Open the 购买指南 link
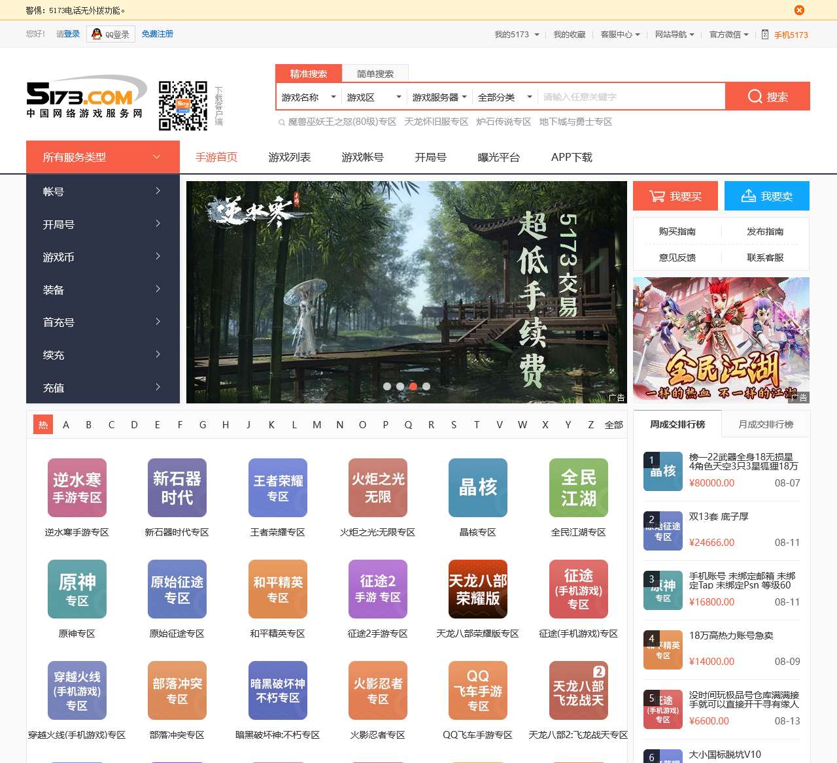Screen dimensions: 837x763 tap(677, 231)
